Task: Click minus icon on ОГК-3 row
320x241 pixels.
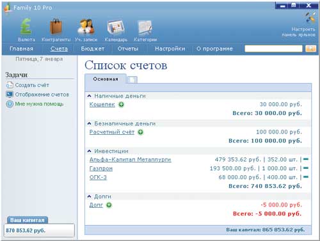Action: pos(306,176)
